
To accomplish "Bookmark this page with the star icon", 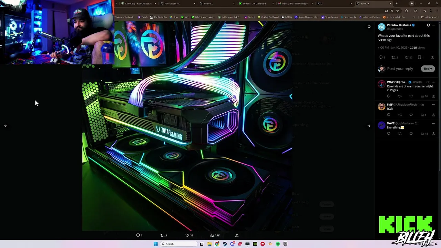I will [398, 11].
